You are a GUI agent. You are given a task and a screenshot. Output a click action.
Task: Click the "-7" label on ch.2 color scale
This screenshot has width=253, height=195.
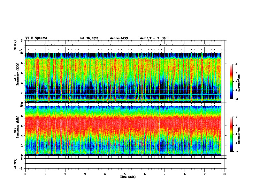tap(236, 126)
